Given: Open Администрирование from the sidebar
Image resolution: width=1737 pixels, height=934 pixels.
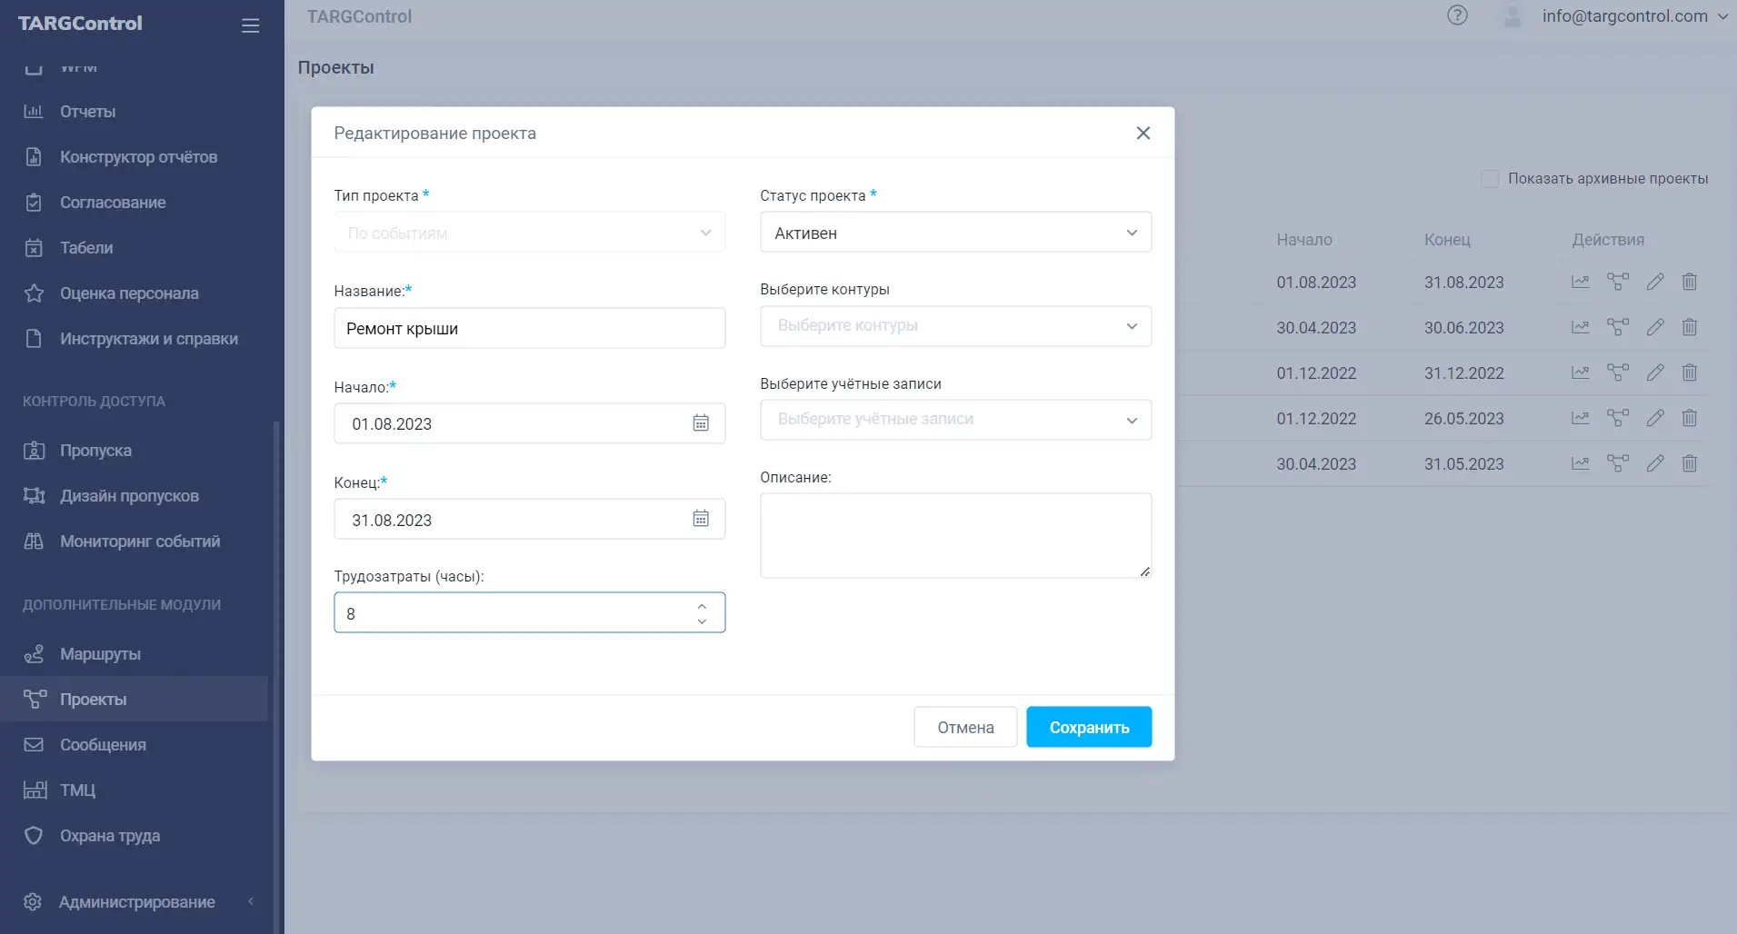Looking at the screenshot, I should (x=135, y=901).
